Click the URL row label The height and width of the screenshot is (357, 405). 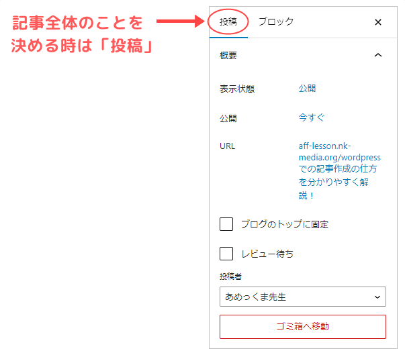(x=227, y=146)
